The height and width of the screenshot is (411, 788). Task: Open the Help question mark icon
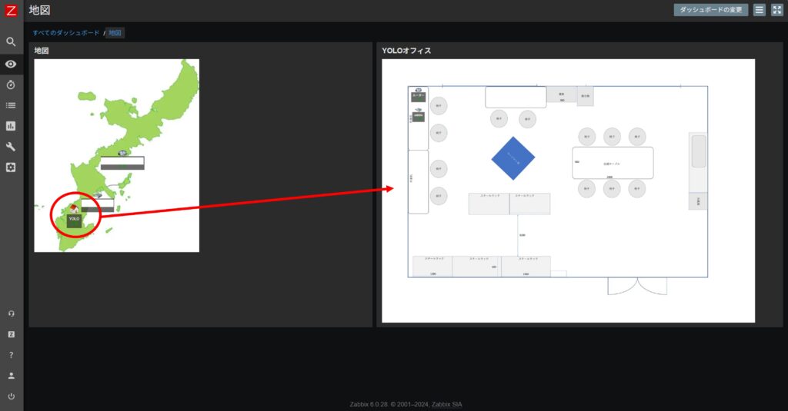[11, 355]
